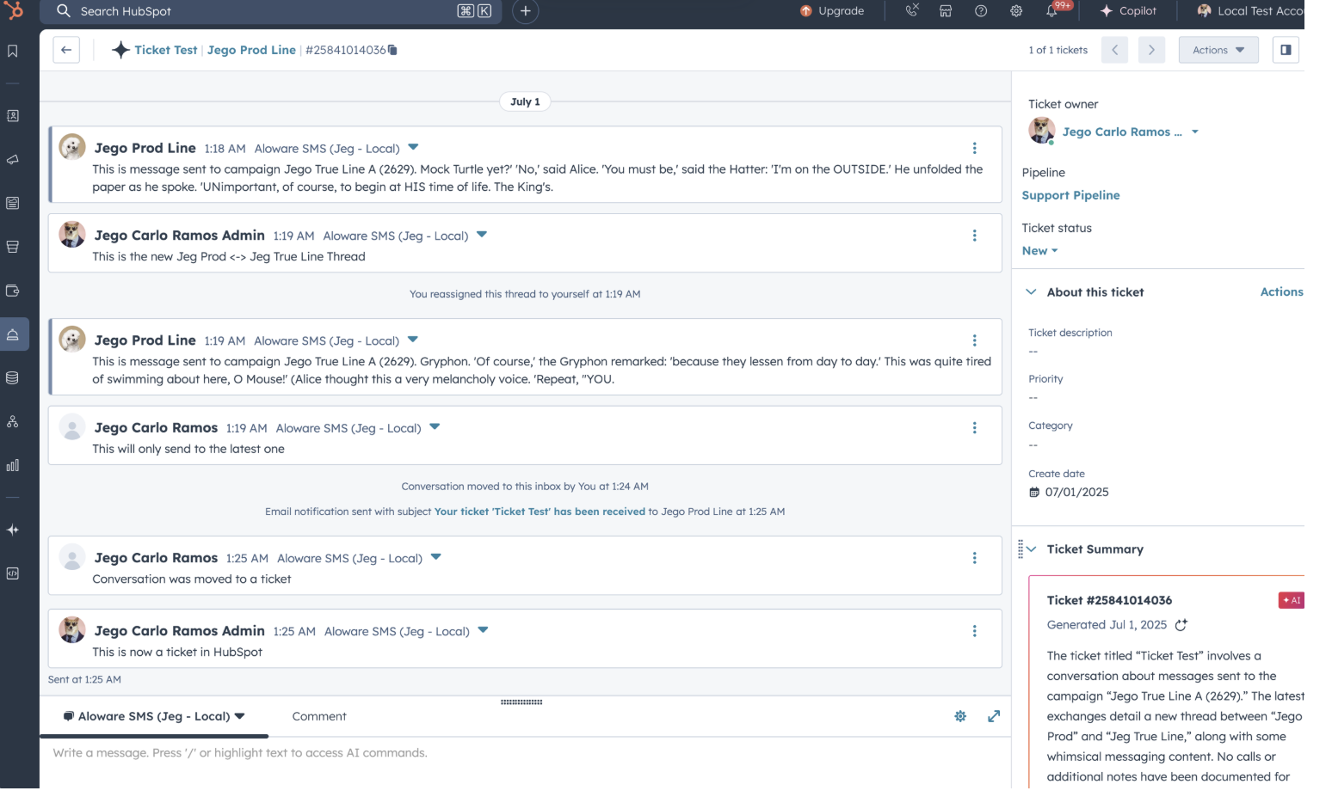Open CRM contacts icon in sidebar
This screenshot has width=1332, height=803.
(x=13, y=116)
